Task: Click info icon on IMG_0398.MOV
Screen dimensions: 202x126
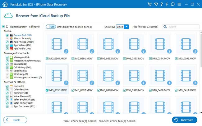Action: [x=118, y=83]
